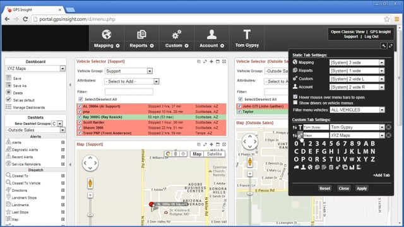Click the Apply button in settings panel
This screenshot has width=404, height=227.
click(x=362, y=189)
